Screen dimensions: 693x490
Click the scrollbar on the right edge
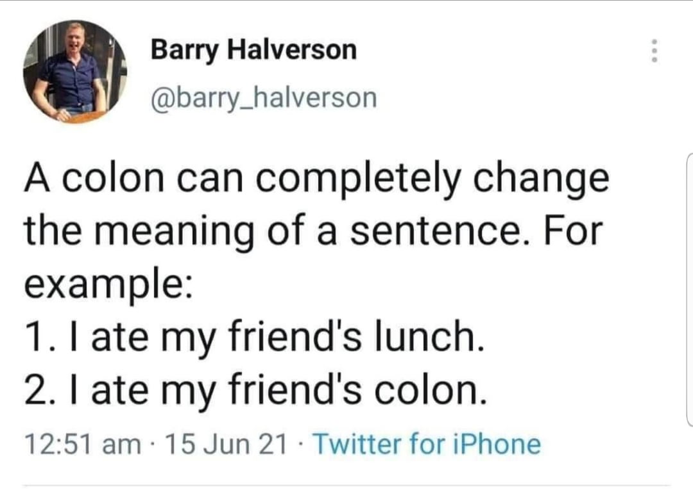tap(689, 288)
